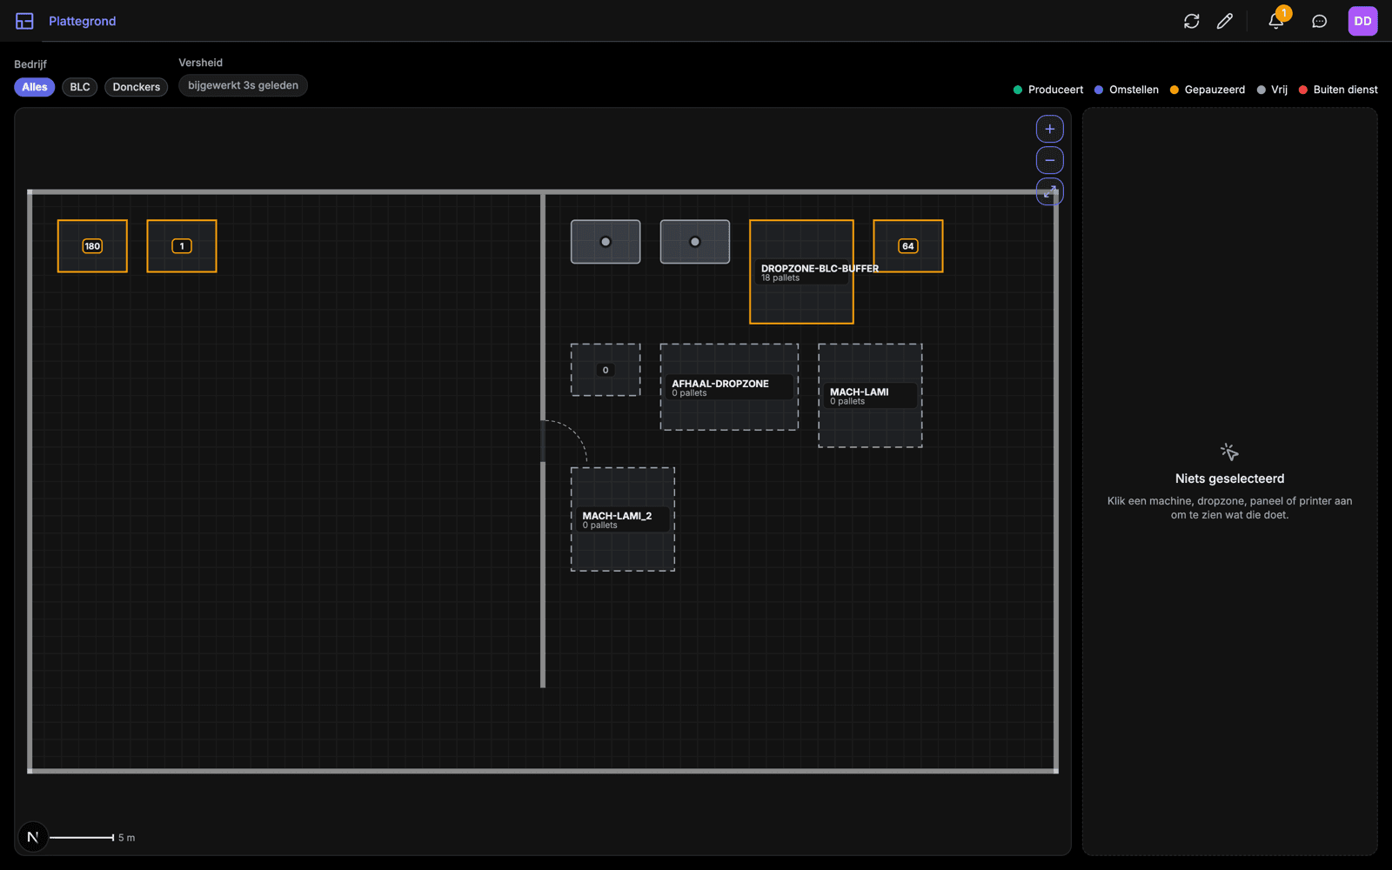The image size is (1392, 870).
Task: Click the Vrij legend entry
Action: click(x=1272, y=90)
